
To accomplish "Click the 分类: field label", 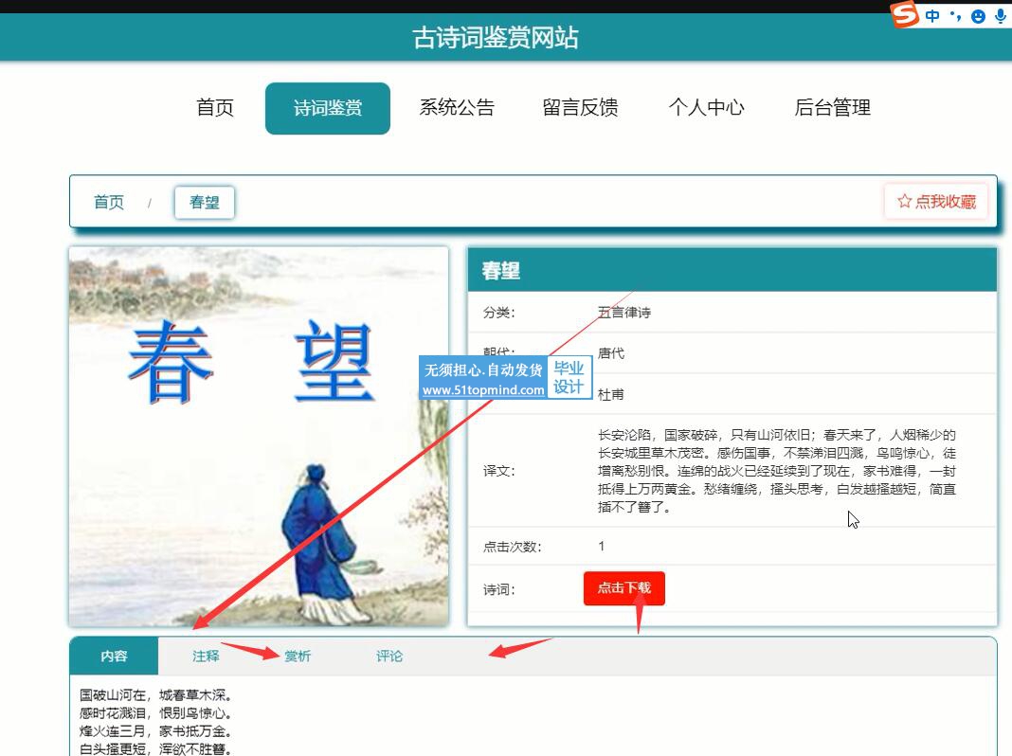I will (499, 313).
